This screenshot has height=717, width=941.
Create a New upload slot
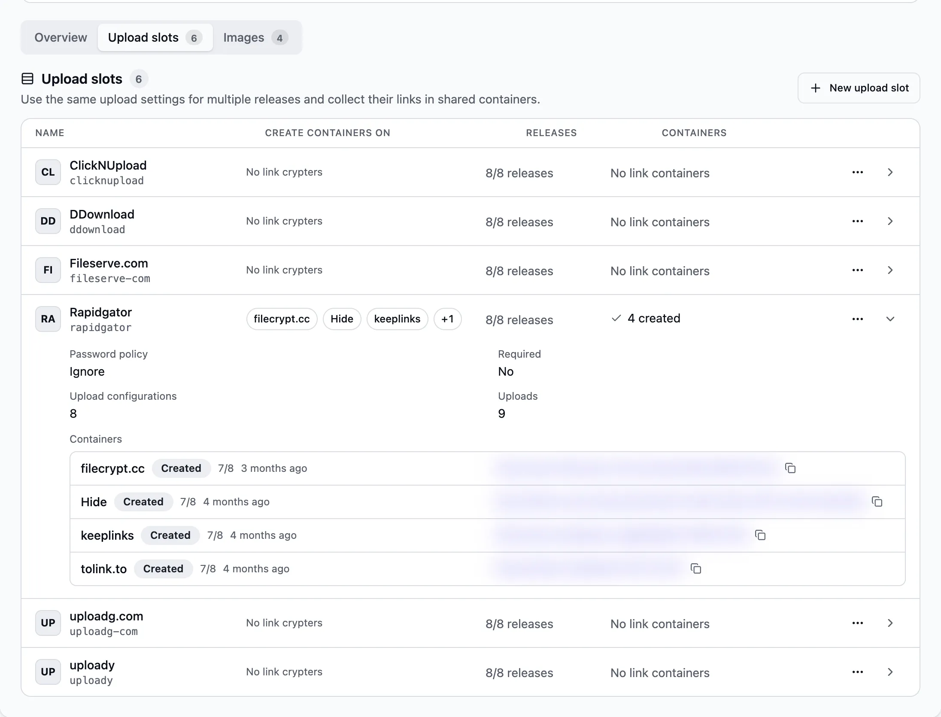tap(859, 88)
